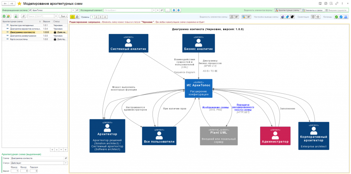Click the back navigation arrow

(5, 3)
